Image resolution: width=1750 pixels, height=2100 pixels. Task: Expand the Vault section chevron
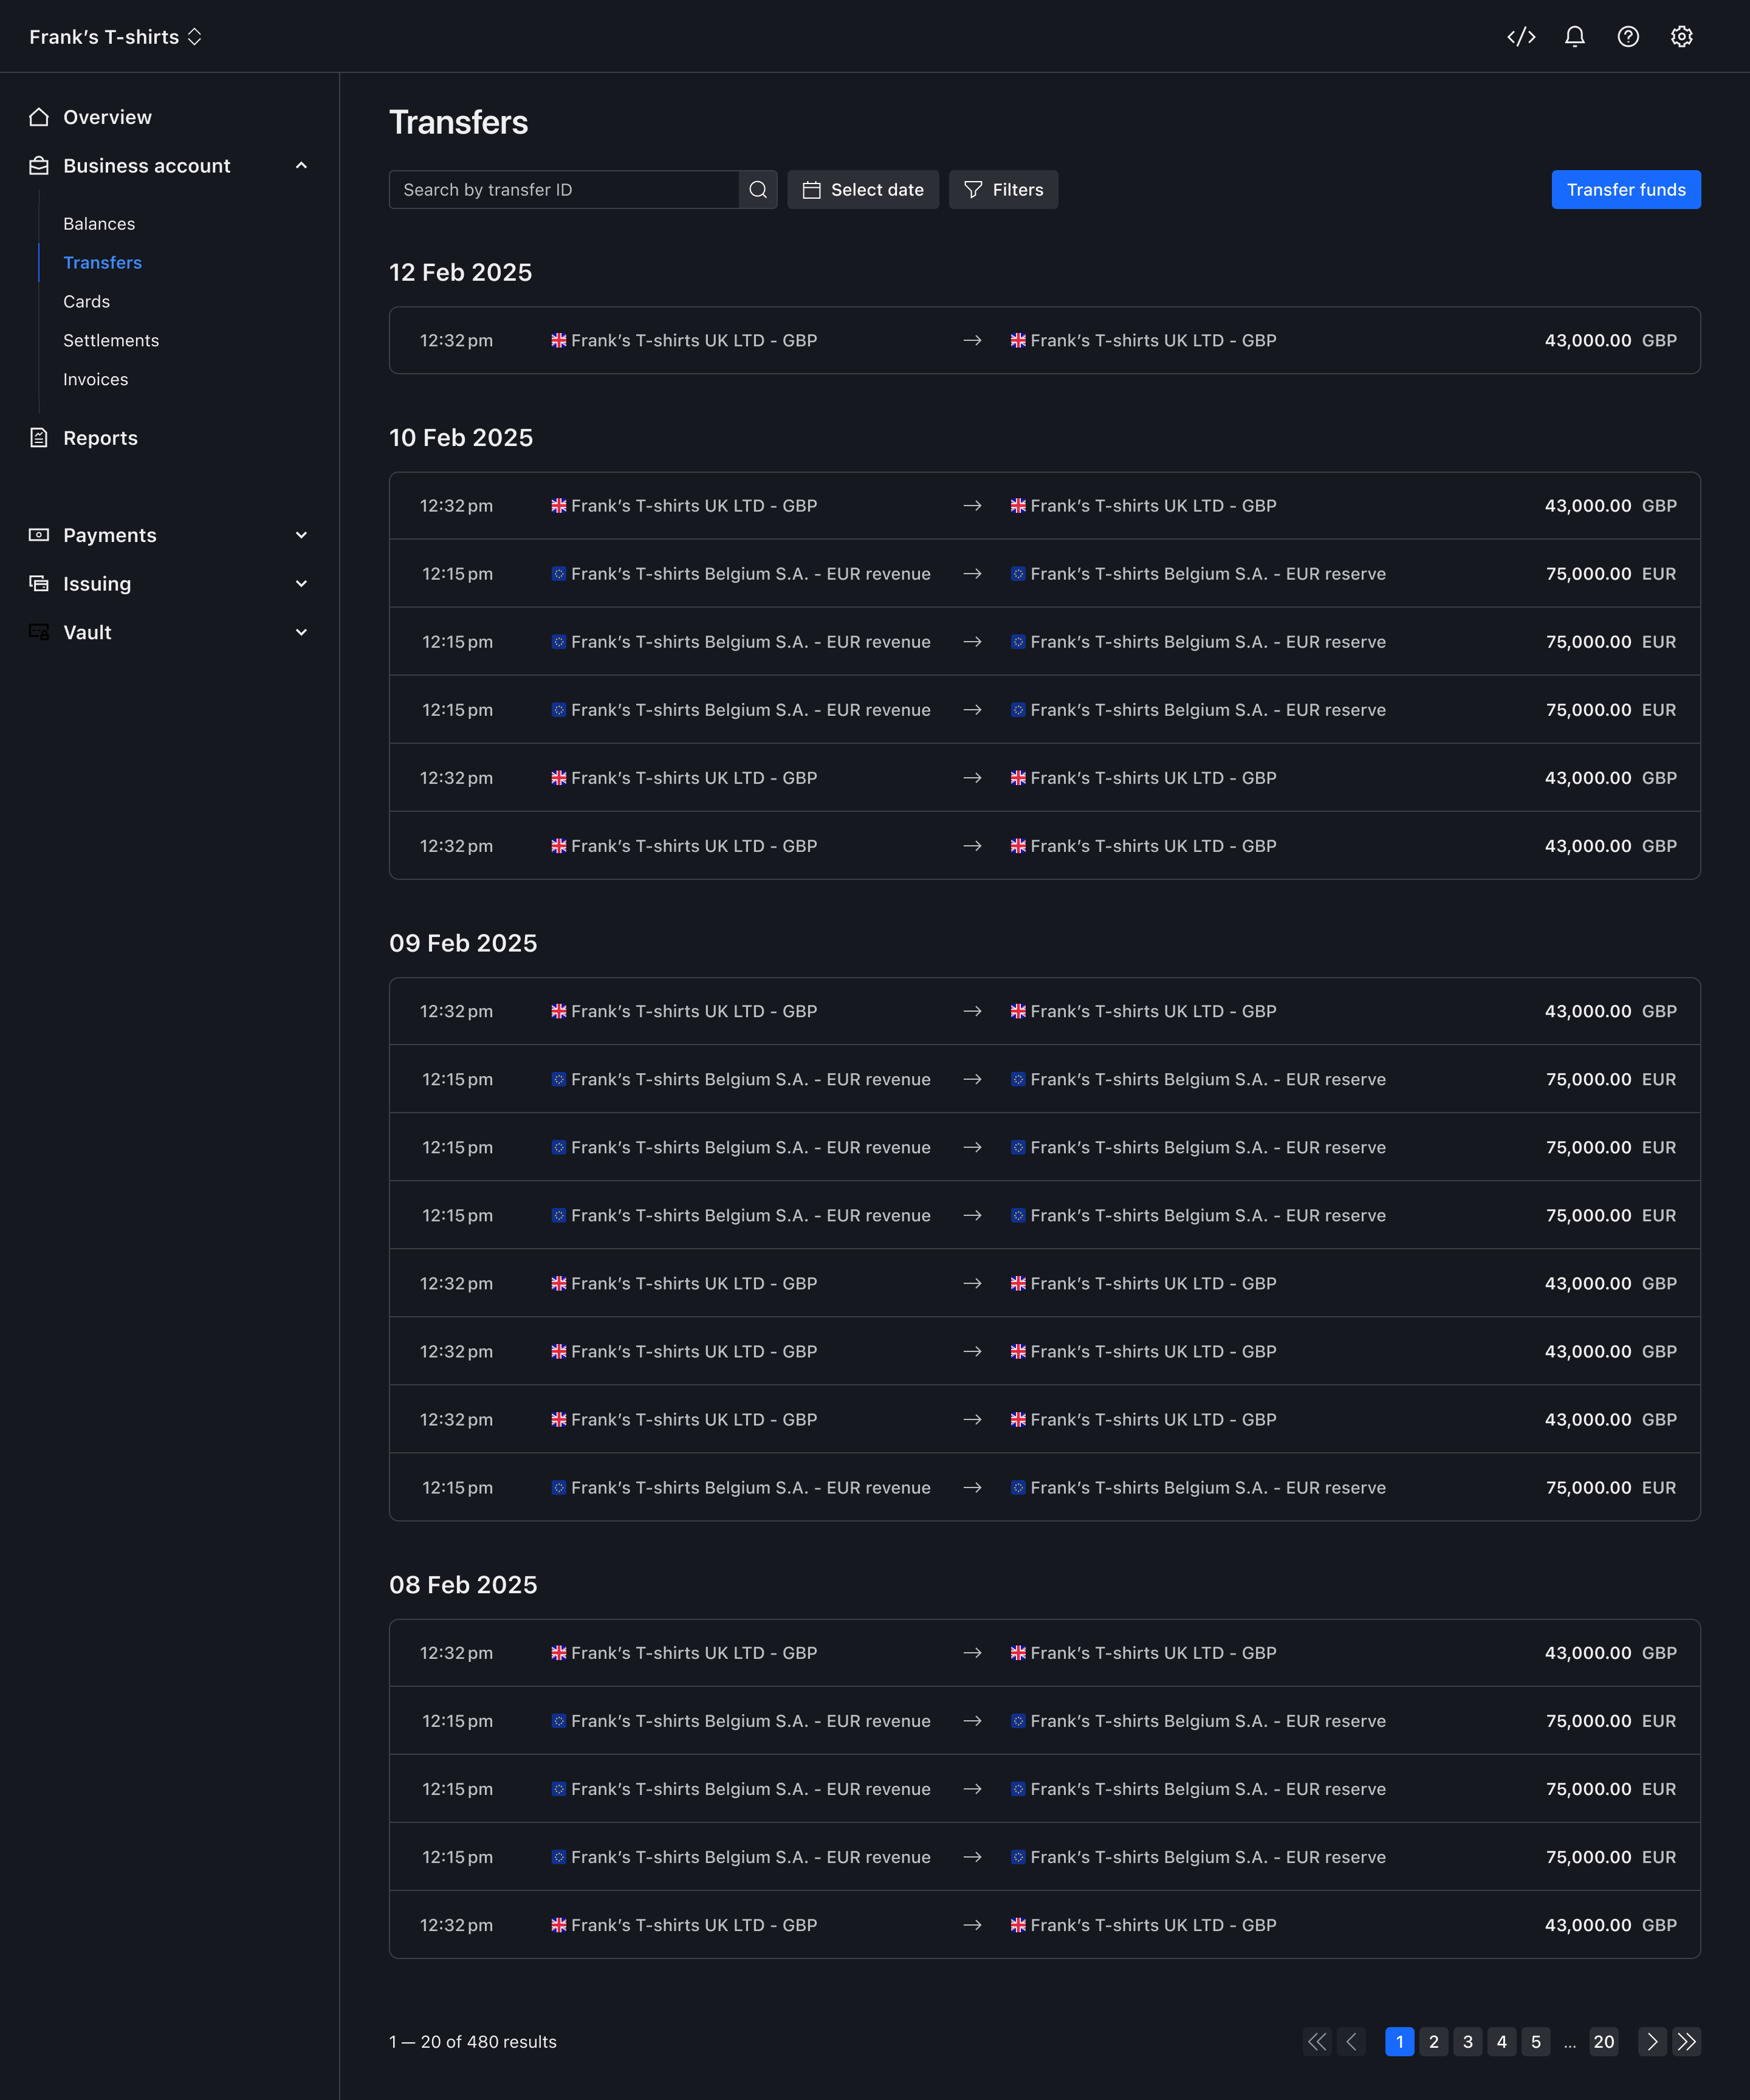coord(301,632)
